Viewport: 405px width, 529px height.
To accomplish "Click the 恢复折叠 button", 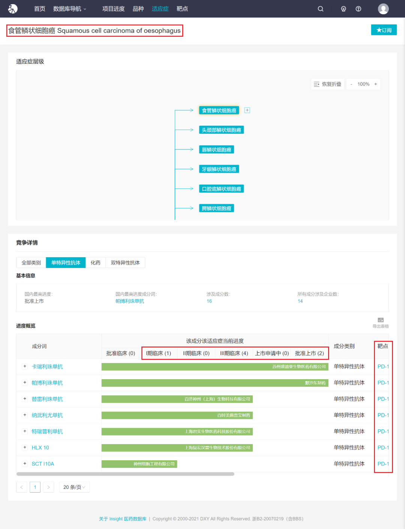I will 327,84.
